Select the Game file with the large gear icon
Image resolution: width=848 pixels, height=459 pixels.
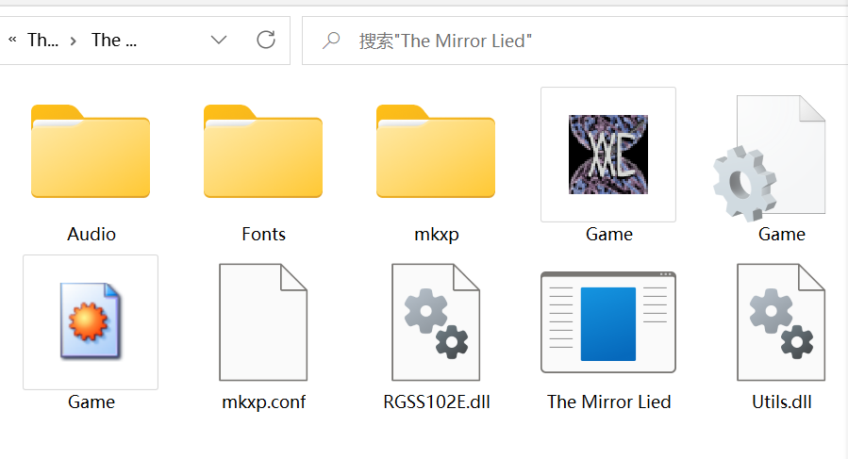point(770,157)
